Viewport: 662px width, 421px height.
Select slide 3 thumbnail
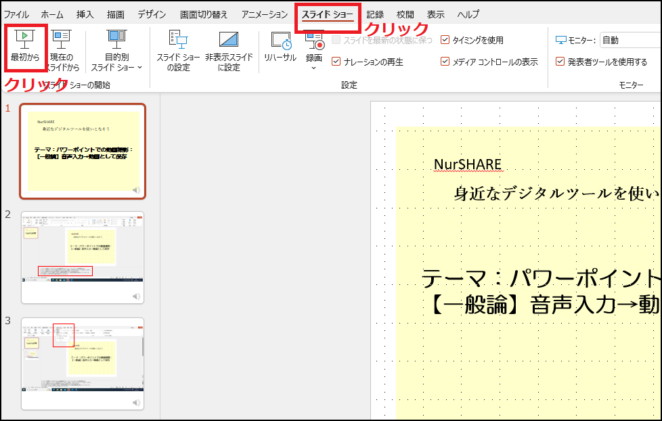tap(83, 364)
